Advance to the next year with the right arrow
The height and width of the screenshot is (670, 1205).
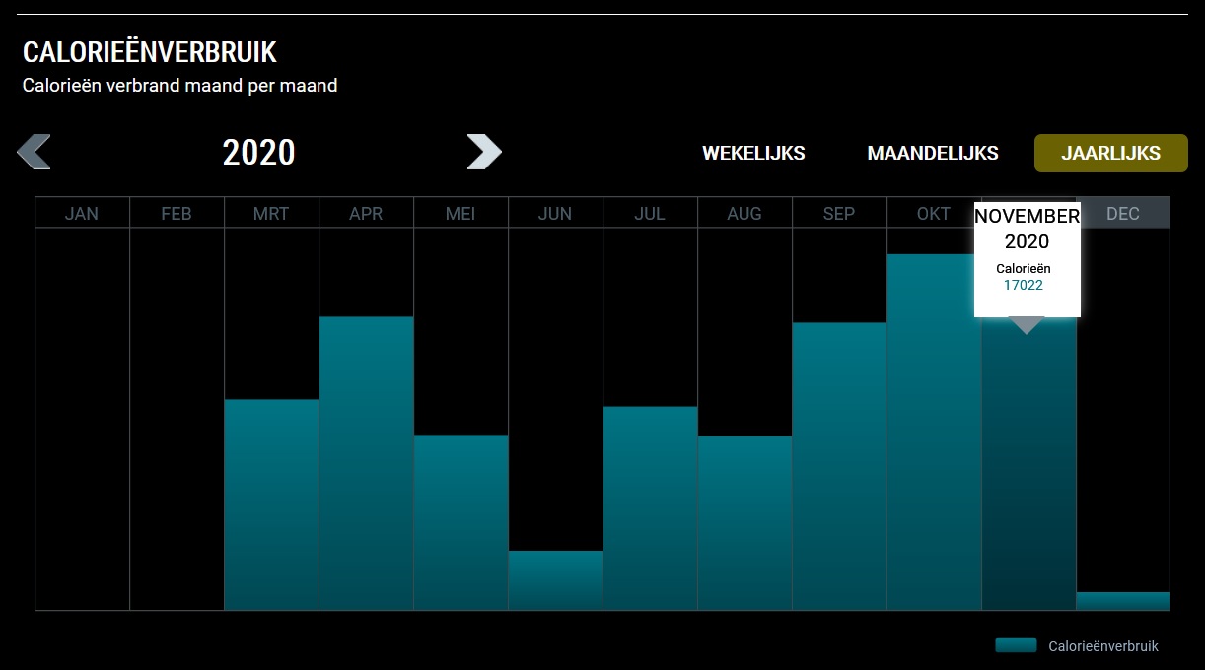click(484, 152)
